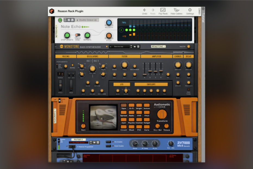253x169 pixels.
Task: Flip the rack with Flip Rack icon
Action: pos(163,10)
